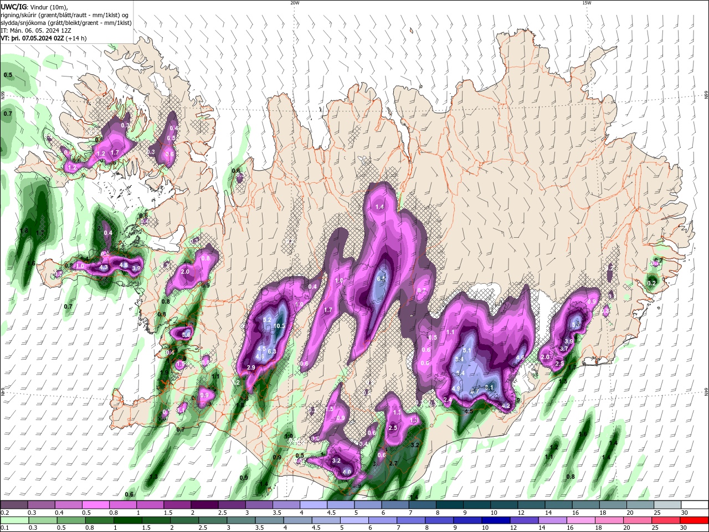
Task: Click the '2.4' value near the south coast
Action: click(448, 400)
